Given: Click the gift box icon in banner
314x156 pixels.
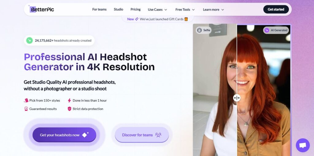Looking at the screenshot, I should 186,19.
